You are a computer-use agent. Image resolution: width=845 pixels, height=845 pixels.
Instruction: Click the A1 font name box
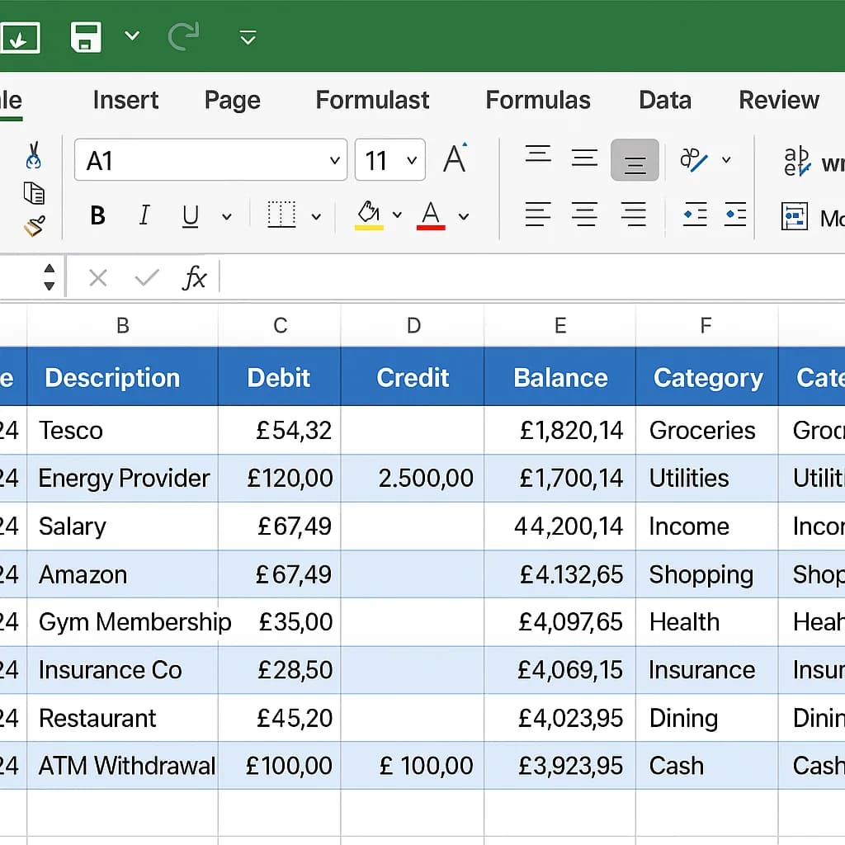210,160
